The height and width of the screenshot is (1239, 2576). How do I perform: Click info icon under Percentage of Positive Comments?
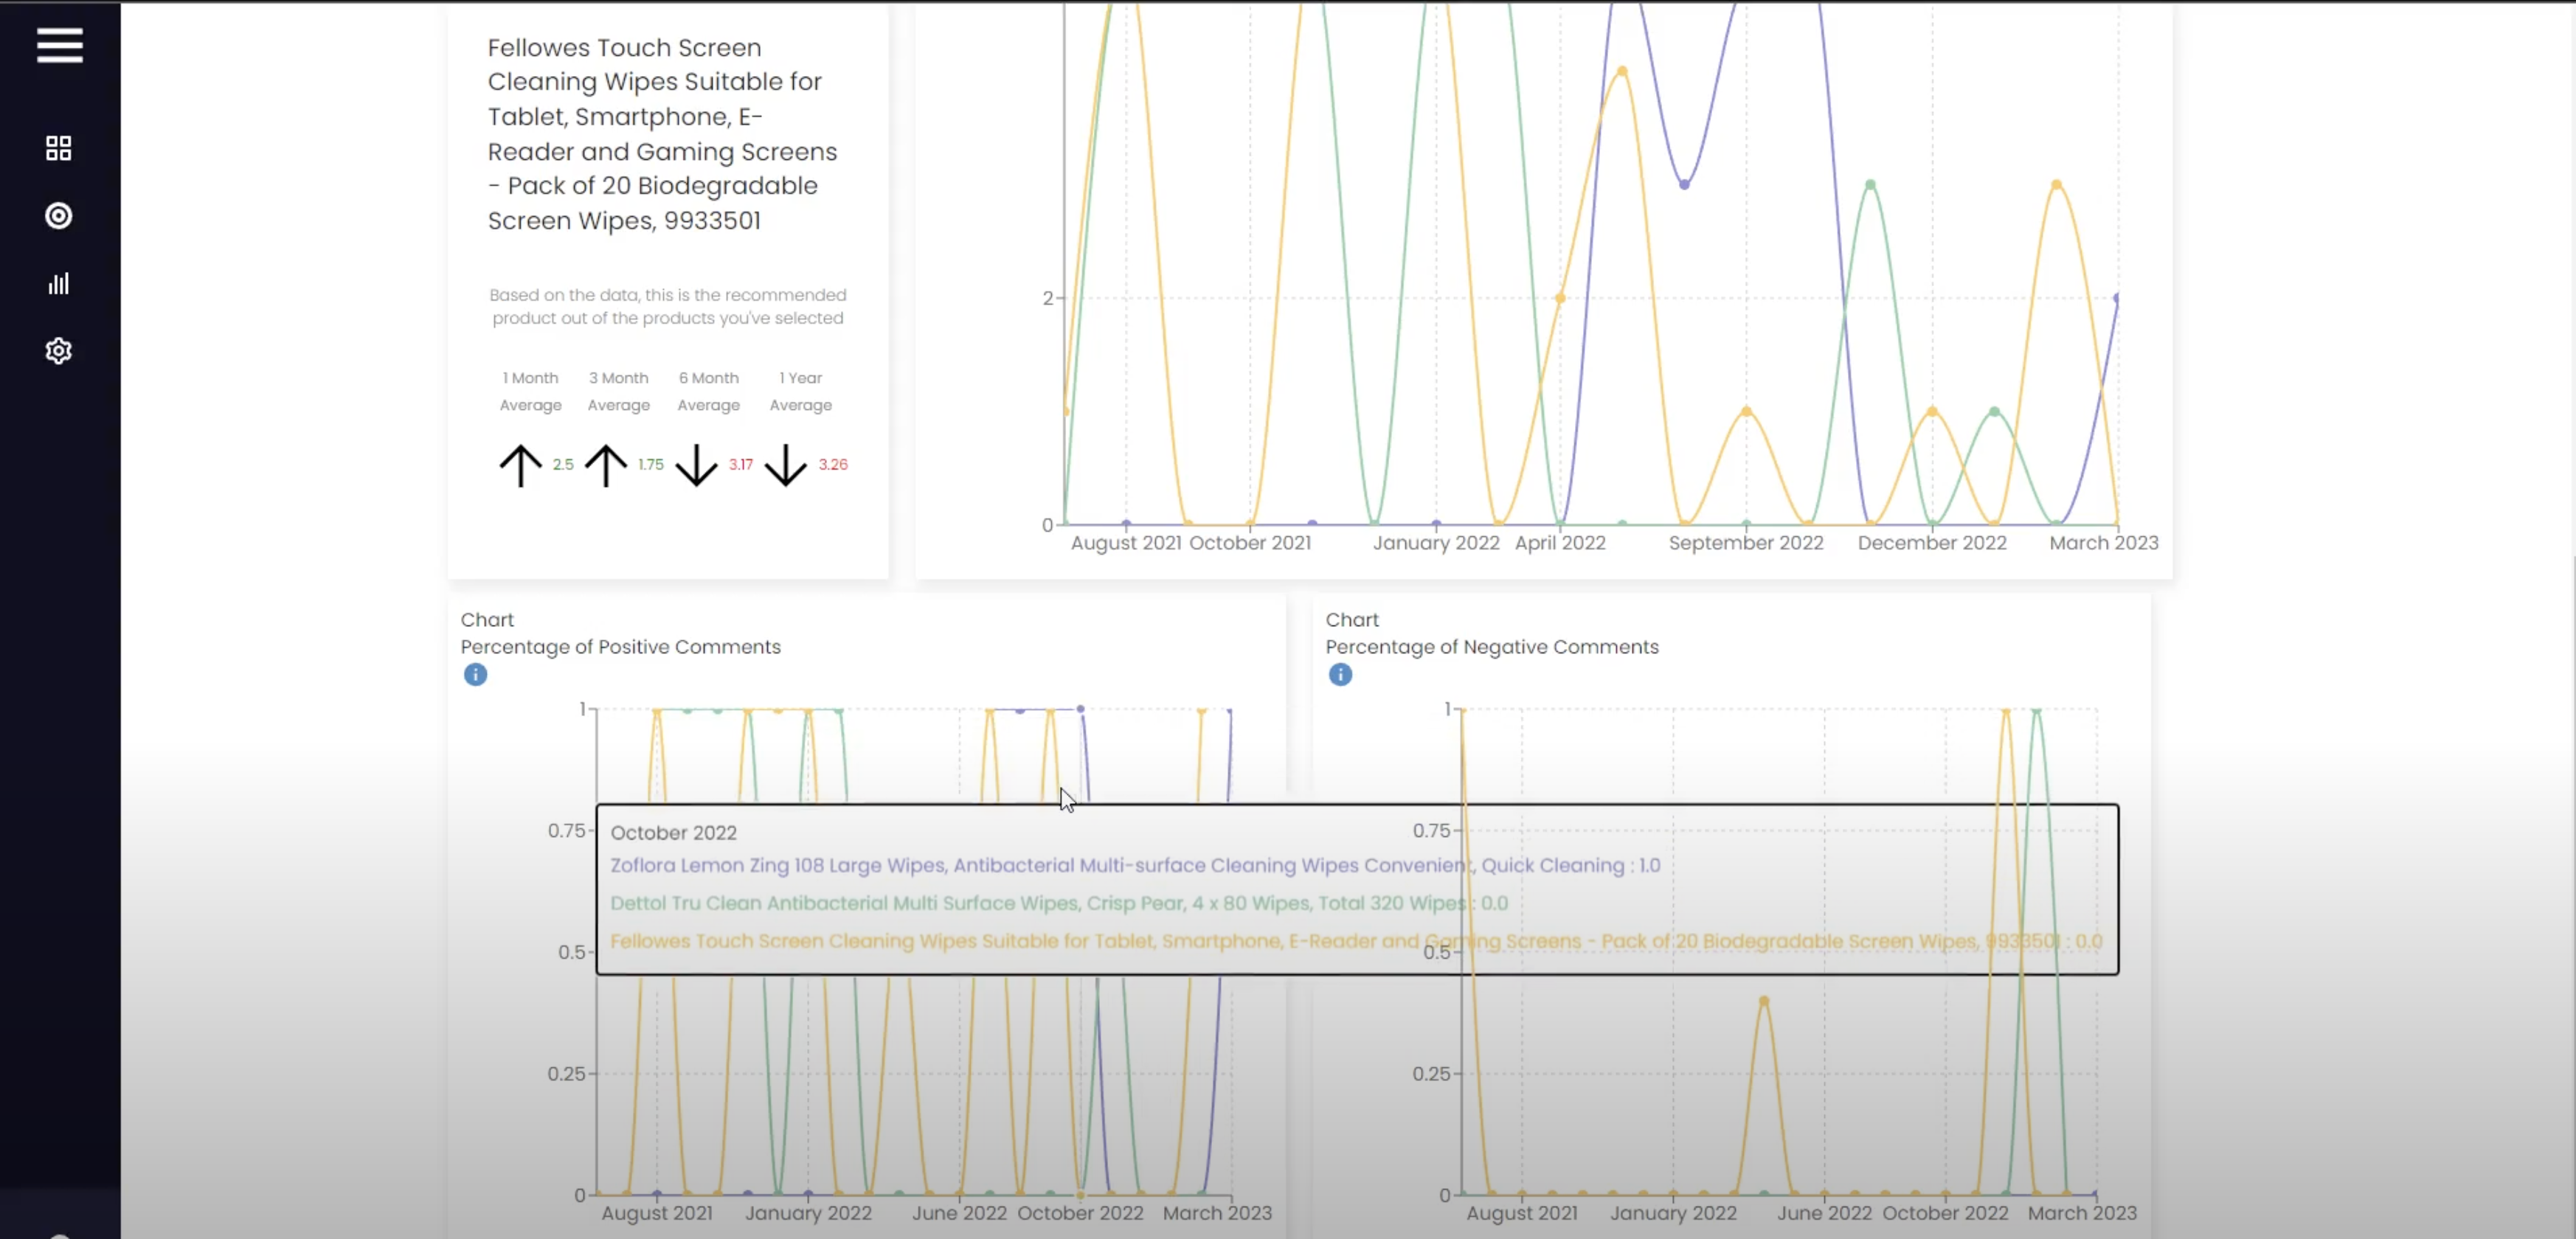point(476,675)
